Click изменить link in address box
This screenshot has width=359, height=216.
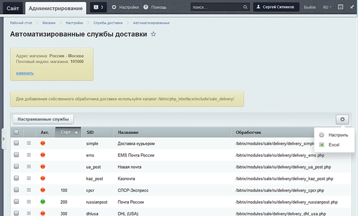(x=25, y=73)
